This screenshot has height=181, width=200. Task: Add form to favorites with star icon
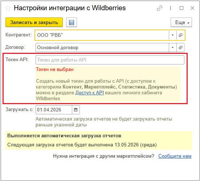coord(8,8)
